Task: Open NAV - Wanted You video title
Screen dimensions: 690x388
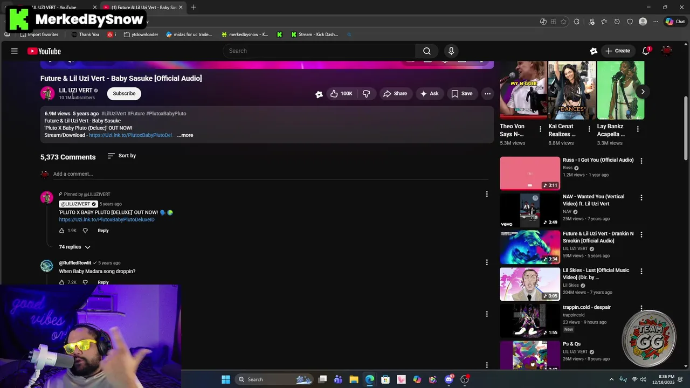Action: point(594,200)
